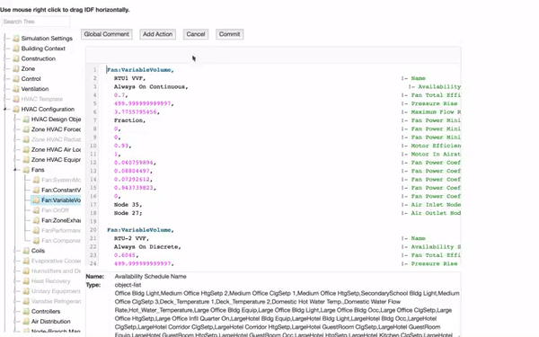The height and width of the screenshot is (337, 539).
Task: Click the 0.08804497 coefficient value
Action: point(133,171)
